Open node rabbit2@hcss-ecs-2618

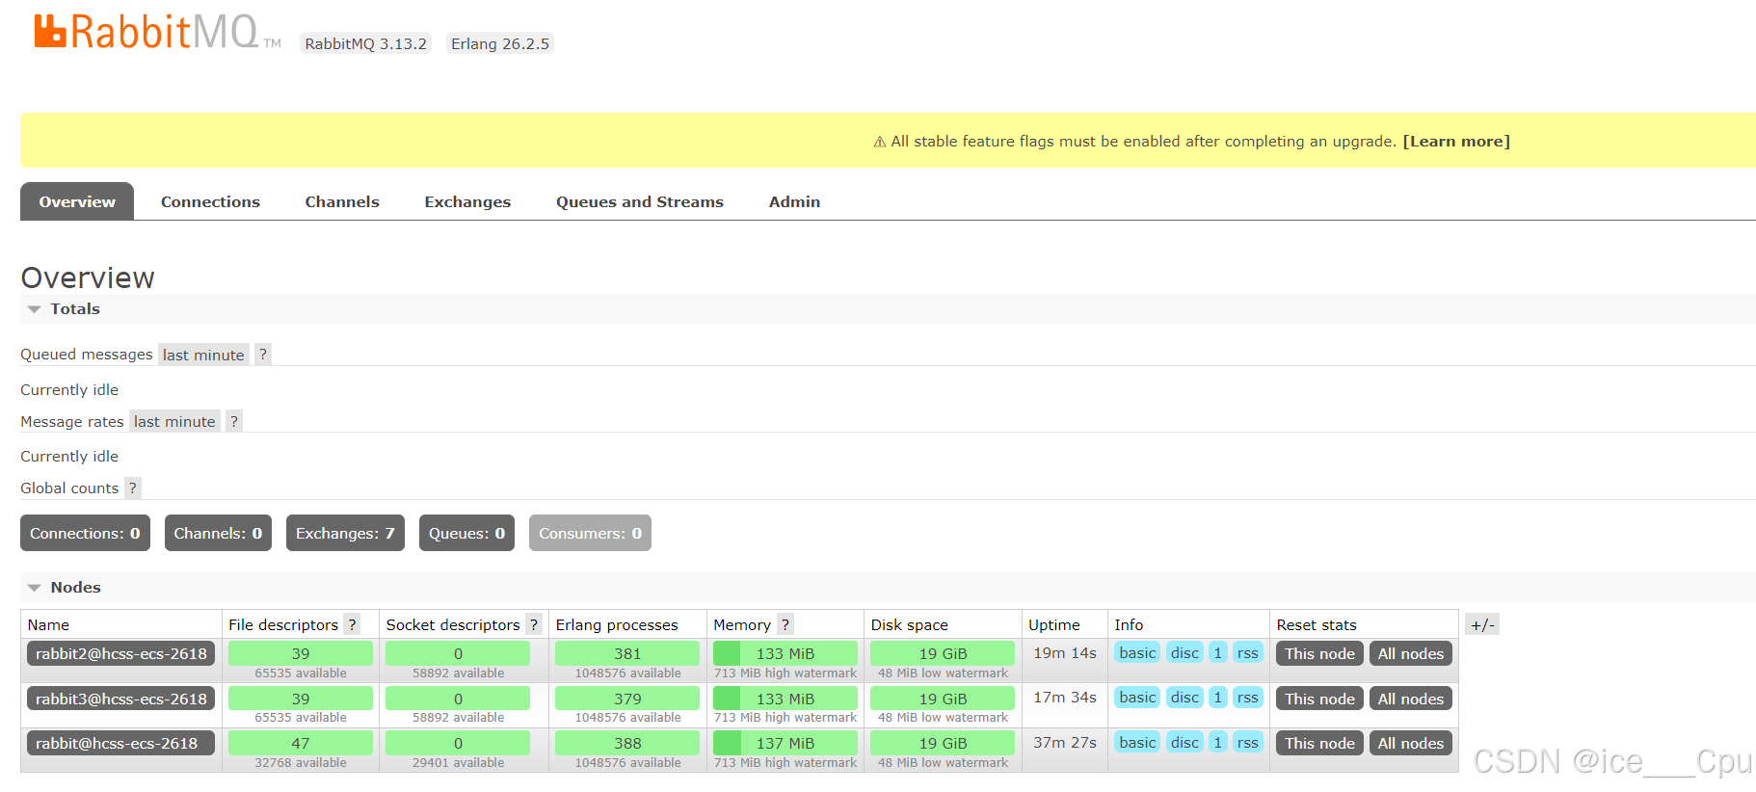121,653
